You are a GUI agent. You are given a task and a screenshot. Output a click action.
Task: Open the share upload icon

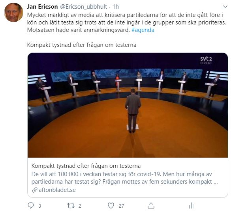pos(151,206)
